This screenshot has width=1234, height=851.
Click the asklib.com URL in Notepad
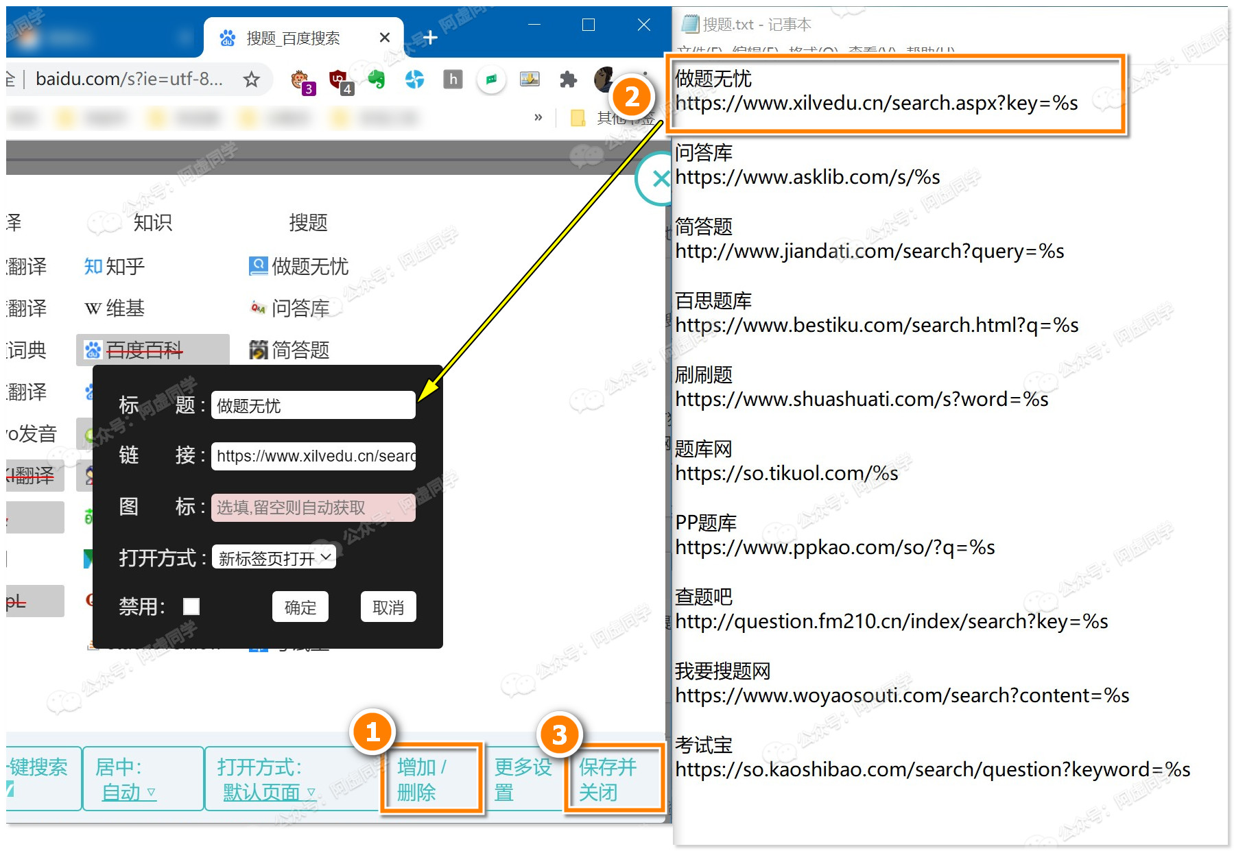click(807, 178)
